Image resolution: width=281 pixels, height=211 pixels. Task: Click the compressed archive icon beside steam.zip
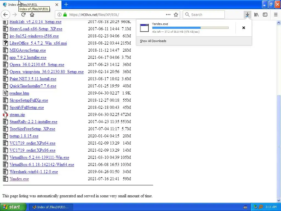[x=5, y=114]
